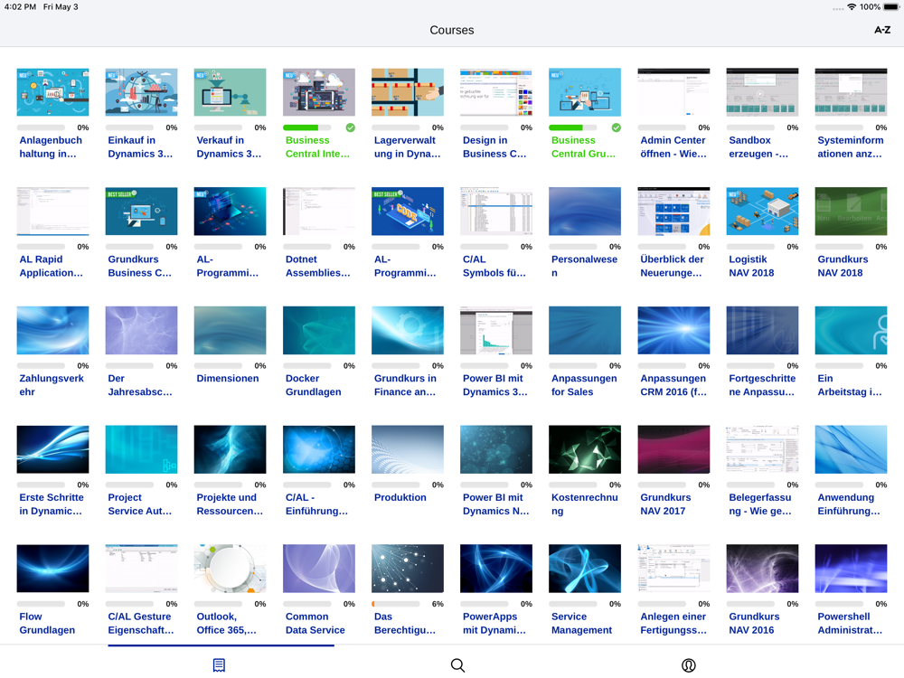Sort courses with the A-Z button

click(882, 30)
